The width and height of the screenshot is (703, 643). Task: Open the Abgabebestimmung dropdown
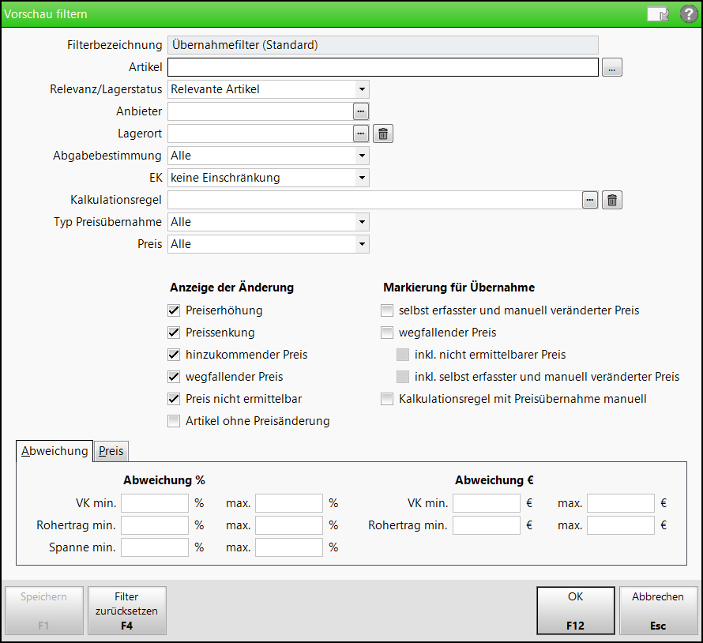[x=361, y=156]
